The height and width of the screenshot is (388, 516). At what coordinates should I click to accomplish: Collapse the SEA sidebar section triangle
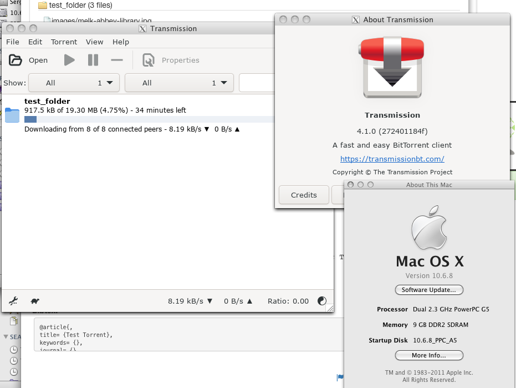pyautogui.click(x=6, y=336)
